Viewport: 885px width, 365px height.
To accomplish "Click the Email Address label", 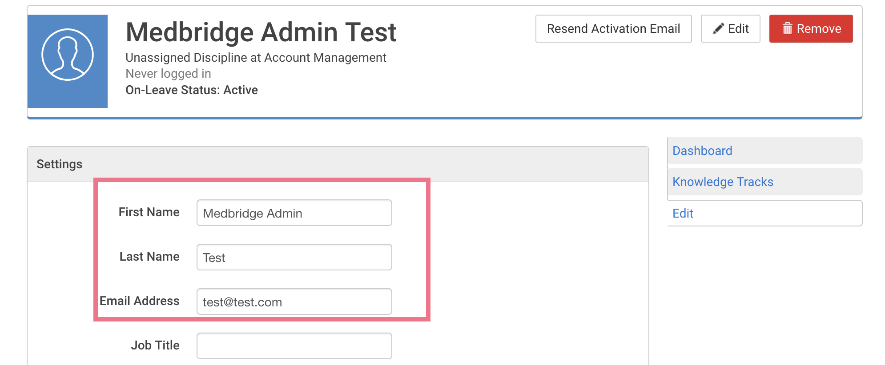I will coord(140,301).
